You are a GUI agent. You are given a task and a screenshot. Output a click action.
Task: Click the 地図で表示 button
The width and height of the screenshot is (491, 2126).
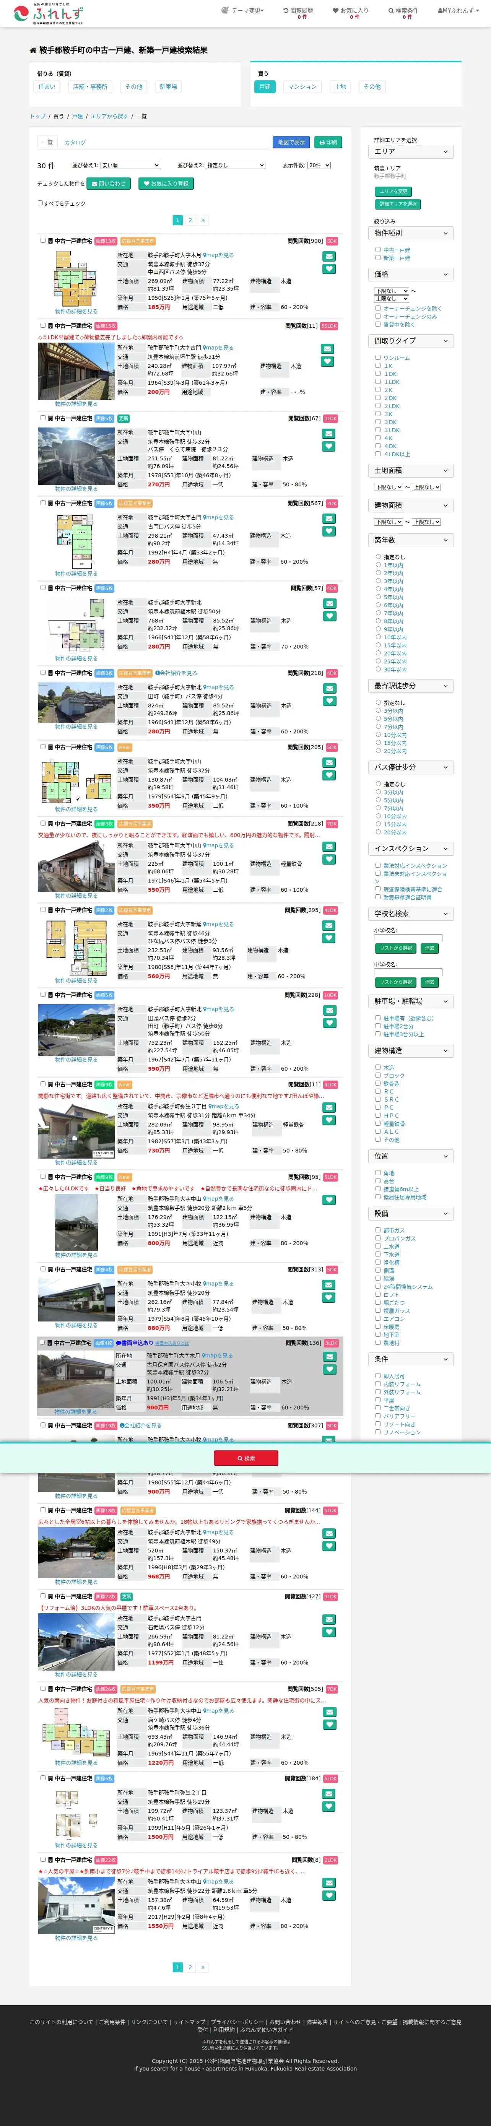point(291,142)
